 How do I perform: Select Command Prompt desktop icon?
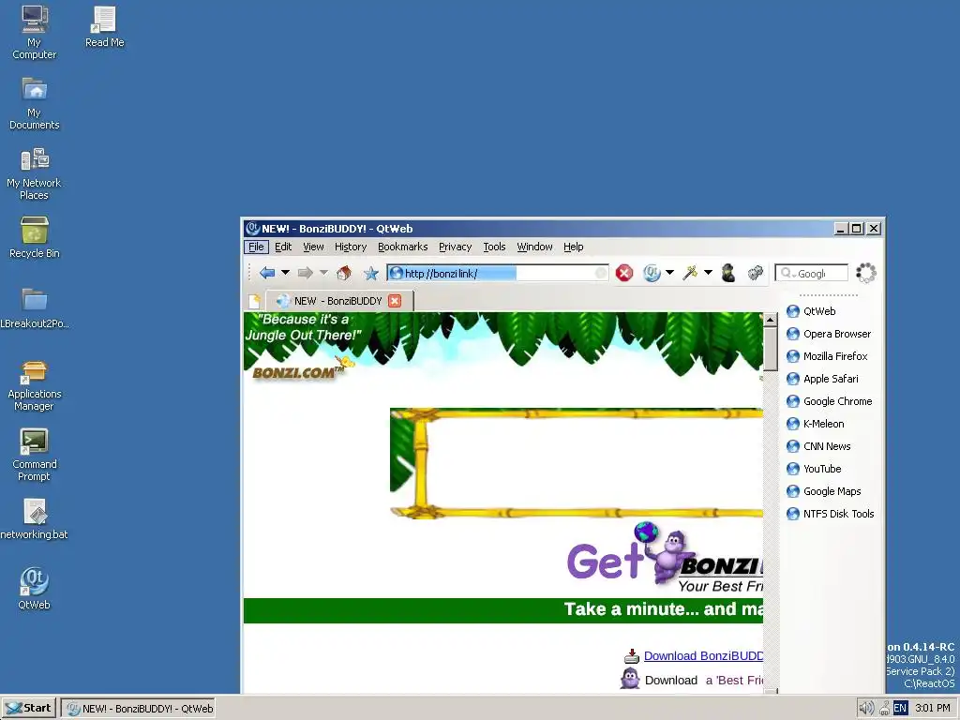35,456
